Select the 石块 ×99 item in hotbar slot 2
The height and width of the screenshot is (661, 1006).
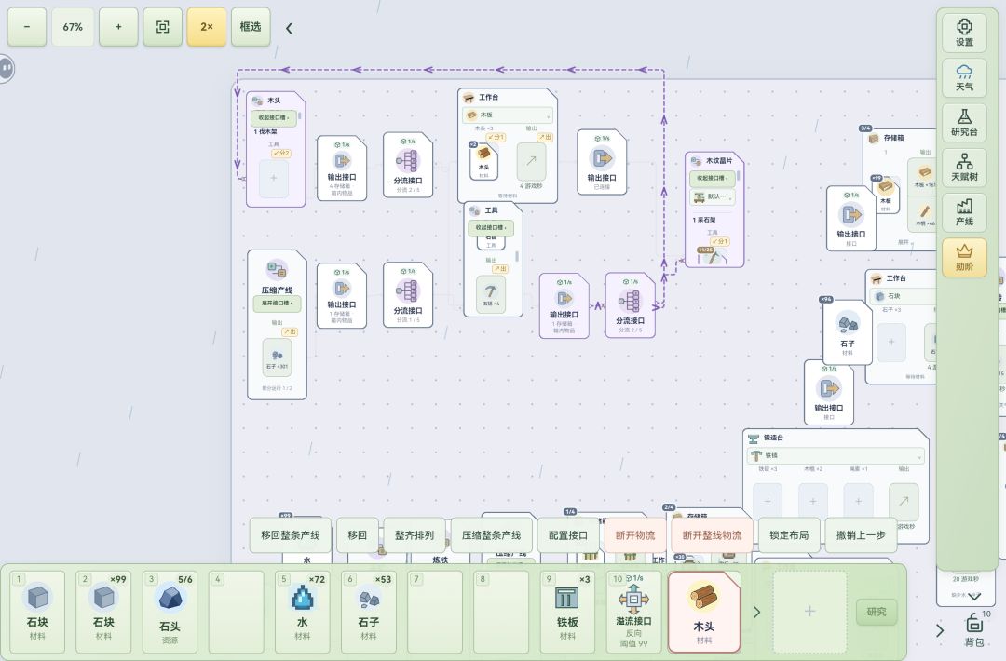tap(103, 612)
